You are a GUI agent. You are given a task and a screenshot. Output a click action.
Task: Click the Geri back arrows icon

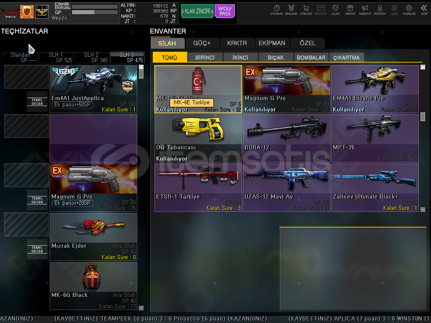pyautogui.click(x=424, y=10)
